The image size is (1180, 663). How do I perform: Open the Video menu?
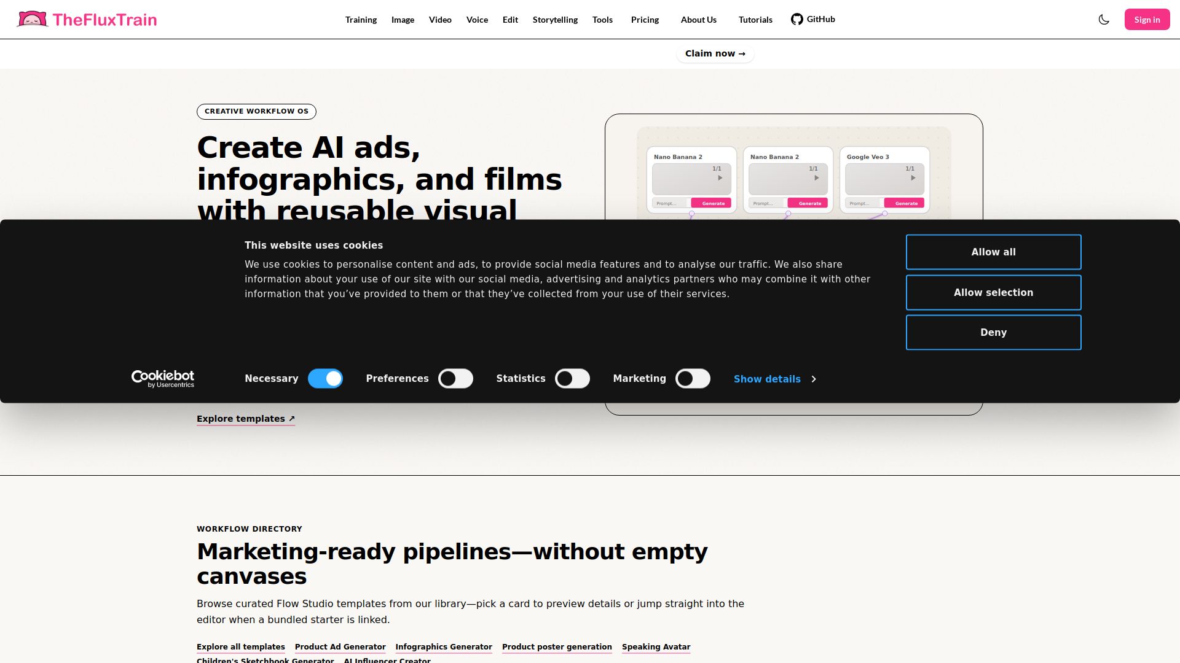click(440, 20)
